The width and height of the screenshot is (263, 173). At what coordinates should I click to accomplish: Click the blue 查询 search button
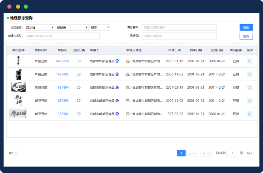[x=246, y=28]
